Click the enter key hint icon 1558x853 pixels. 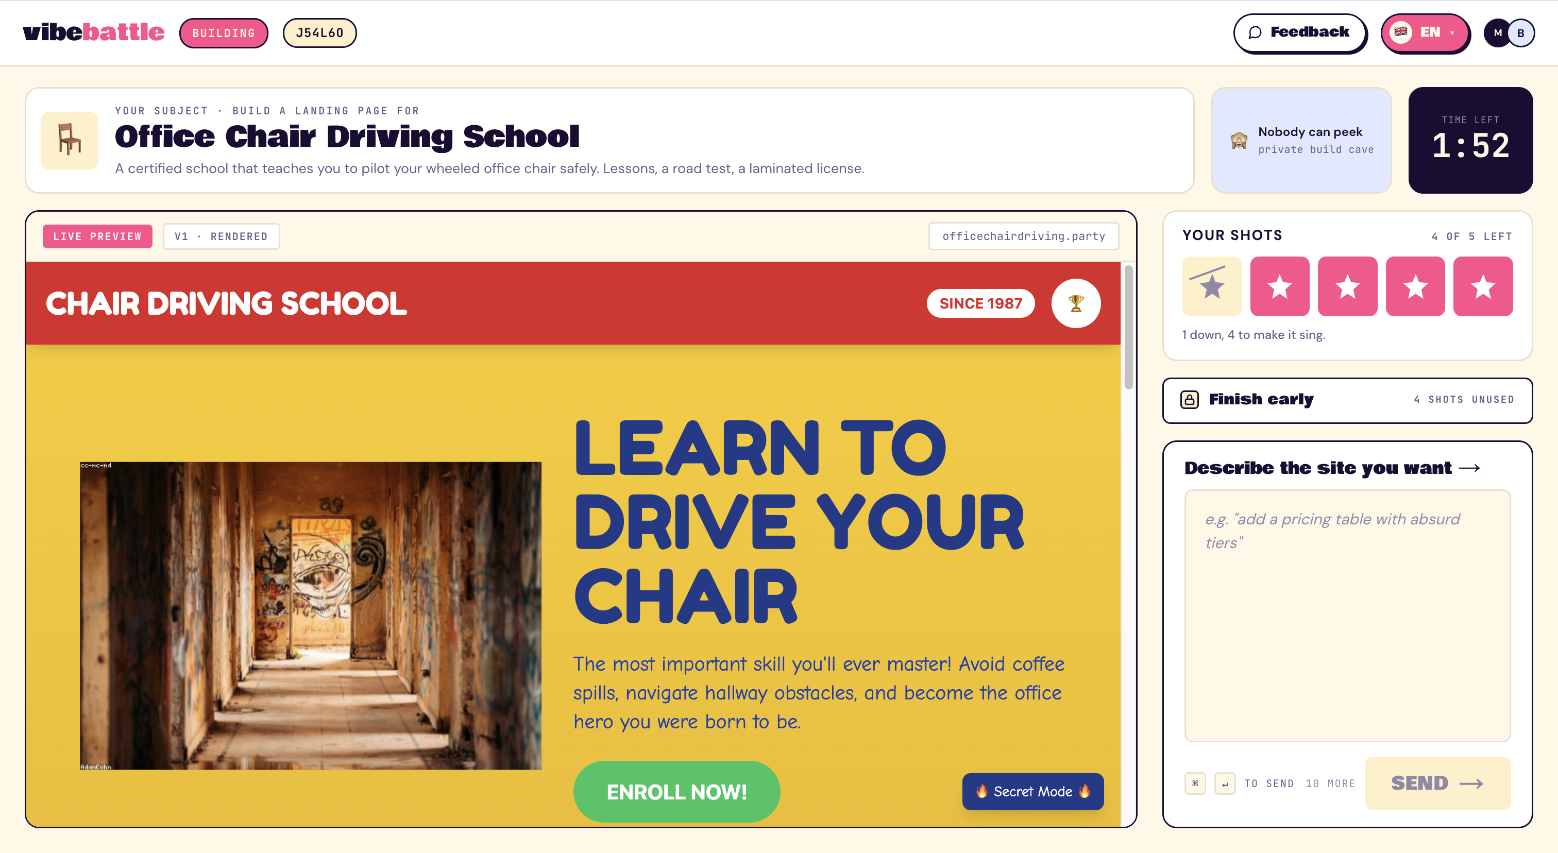tap(1225, 783)
